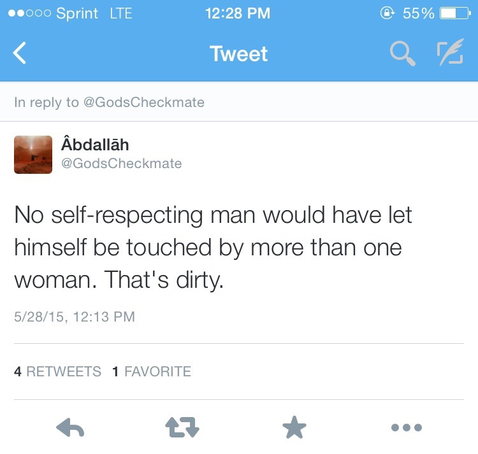478x454 pixels.
Task: Compose a new tweet with quill icon
Action: coord(451,52)
